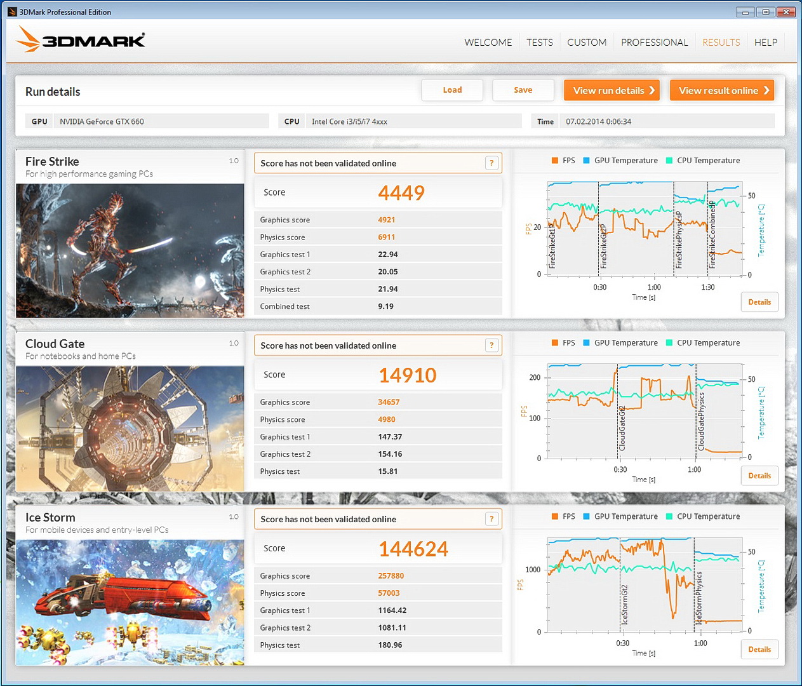Viewport: 802px width, 686px height.
Task: Click the title bar 3DMark app icon
Action: (12, 11)
